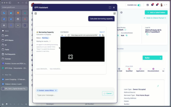Open the live session in a new window

(102, 32)
